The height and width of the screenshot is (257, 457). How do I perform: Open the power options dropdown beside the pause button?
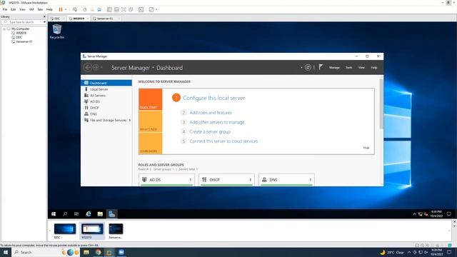(x=66, y=9)
